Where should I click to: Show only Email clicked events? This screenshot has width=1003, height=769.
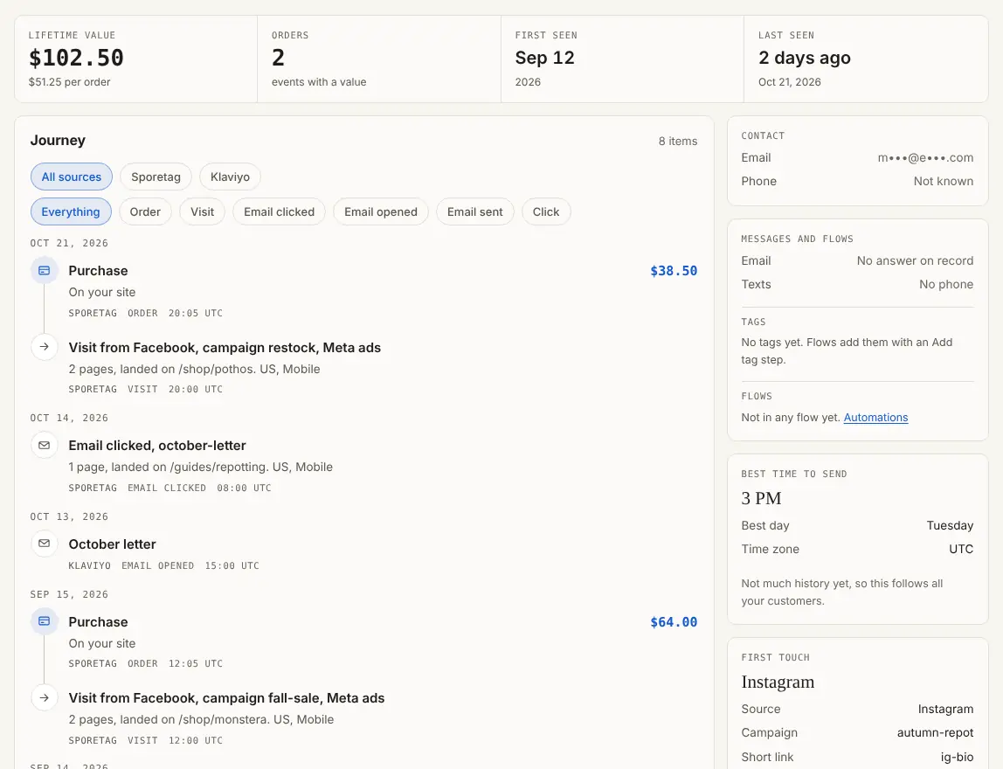[279, 211]
